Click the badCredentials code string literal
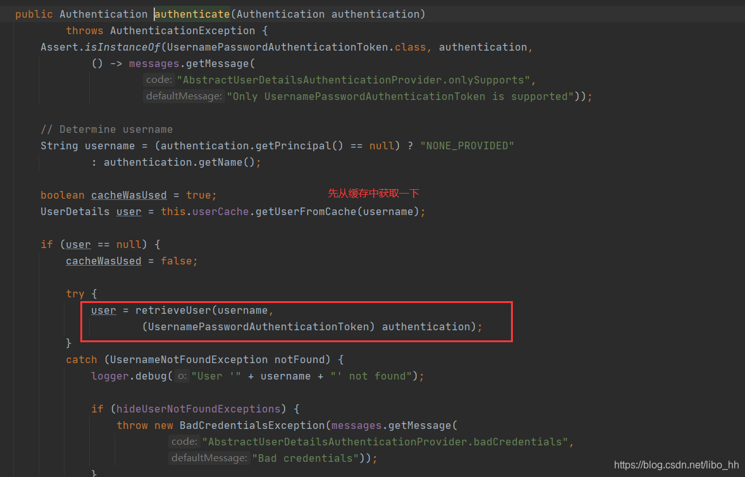Viewport: 745px width, 477px height. click(x=385, y=442)
